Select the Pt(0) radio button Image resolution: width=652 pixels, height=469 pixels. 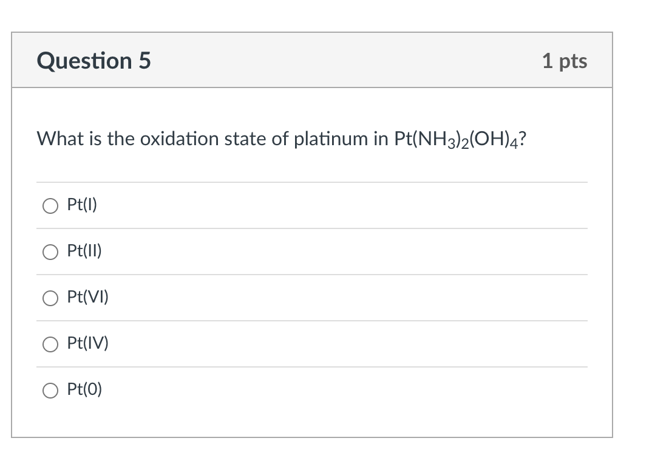tap(50, 391)
